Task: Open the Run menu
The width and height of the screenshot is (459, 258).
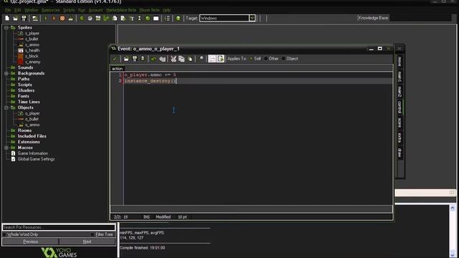Action: click(82, 10)
